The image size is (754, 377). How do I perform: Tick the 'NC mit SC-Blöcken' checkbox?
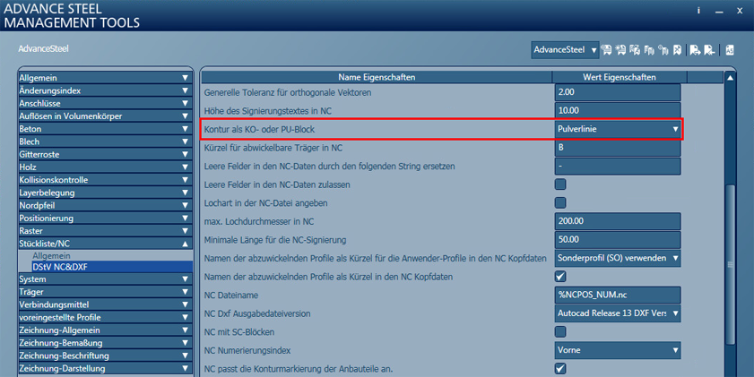(560, 332)
